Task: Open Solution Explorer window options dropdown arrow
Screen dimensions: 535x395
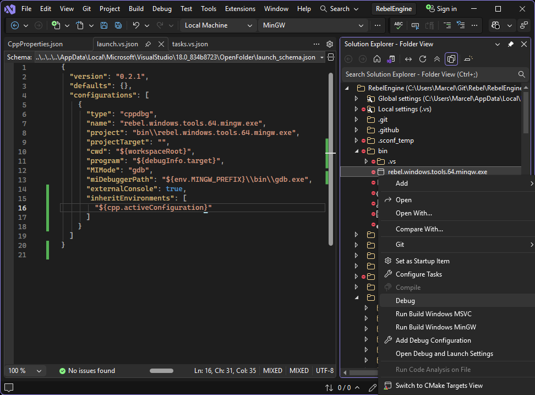Action: 498,45
